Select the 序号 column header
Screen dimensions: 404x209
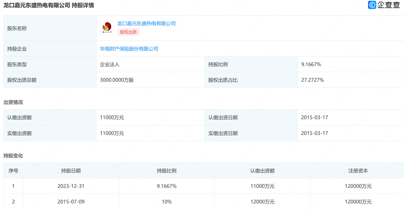[13, 170]
